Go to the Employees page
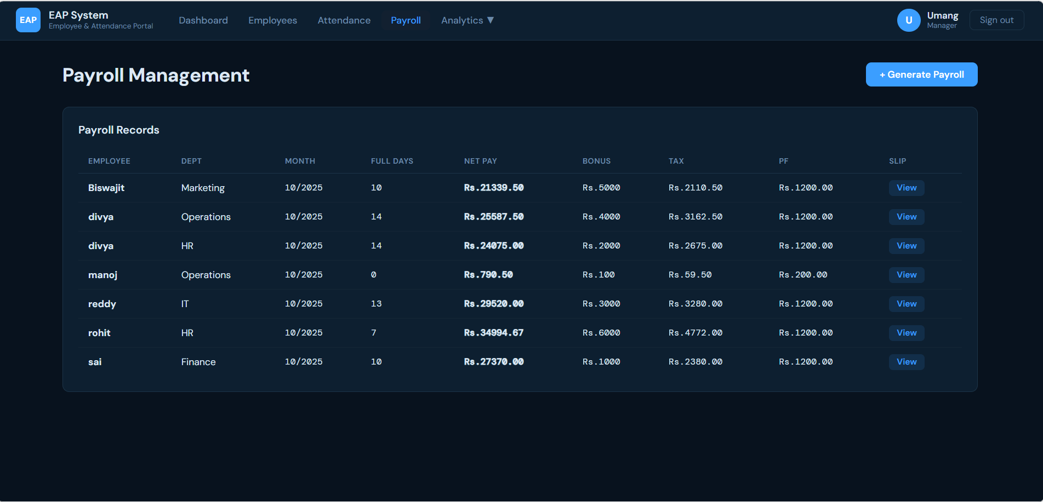This screenshot has height=502, width=1043. coord(272,20)
